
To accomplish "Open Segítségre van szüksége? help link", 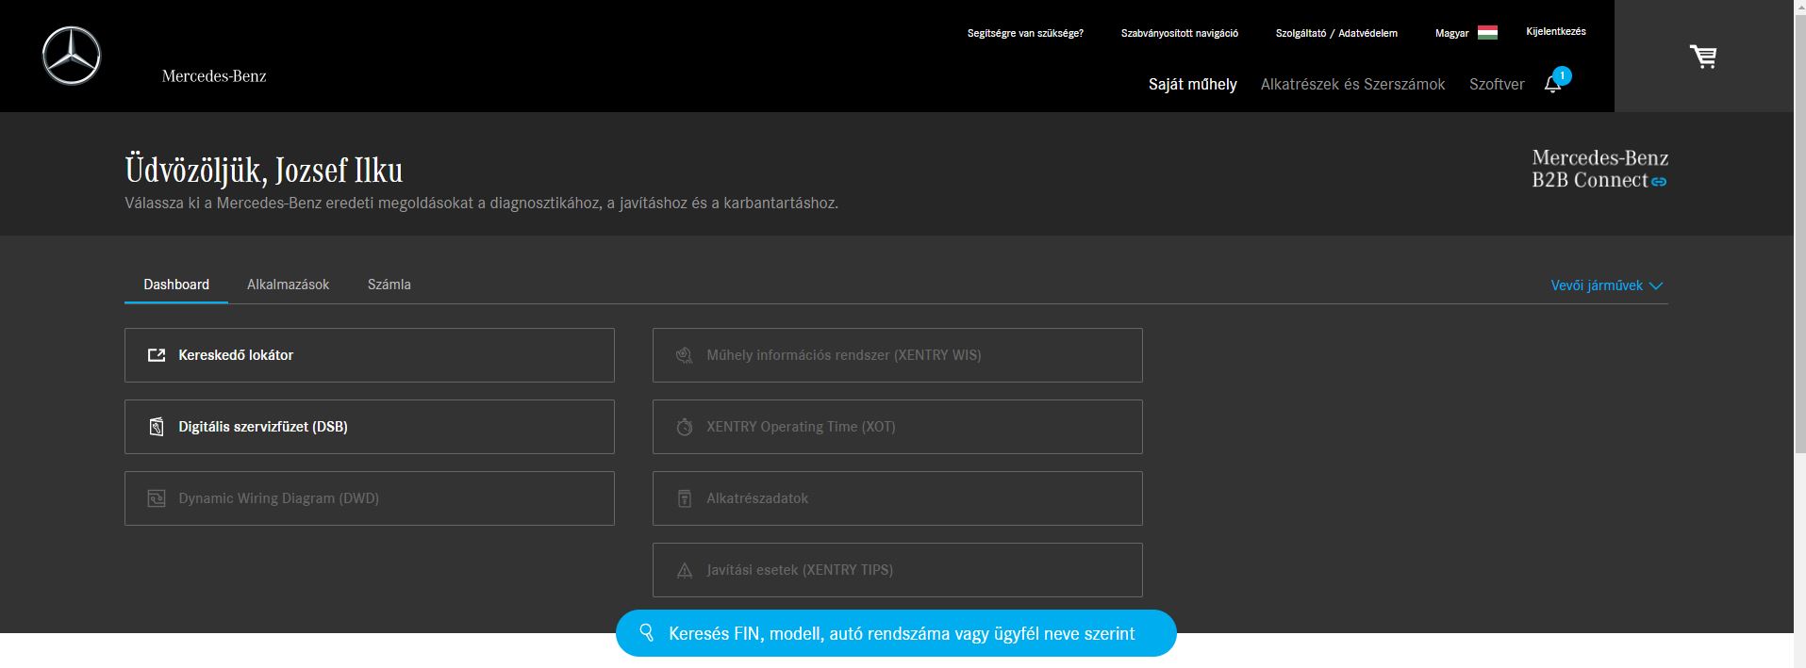I will (1025, 33).
